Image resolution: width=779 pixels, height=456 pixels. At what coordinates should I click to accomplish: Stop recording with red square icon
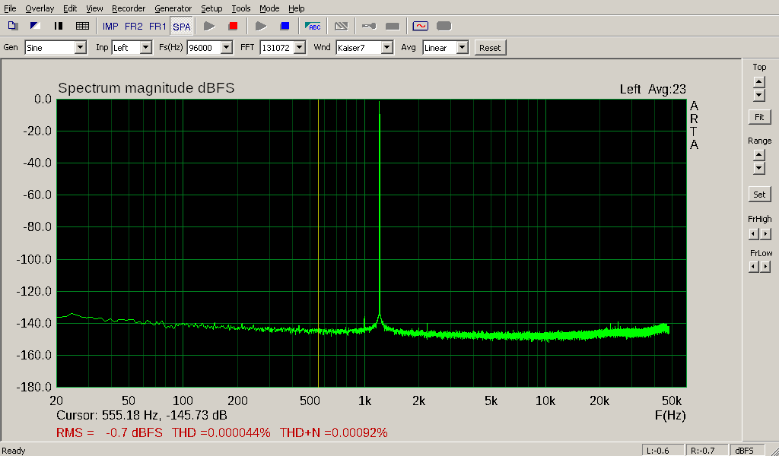233,26
